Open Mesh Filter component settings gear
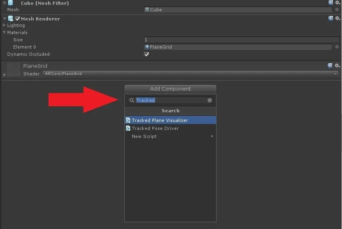 click(x=338, y=3)
